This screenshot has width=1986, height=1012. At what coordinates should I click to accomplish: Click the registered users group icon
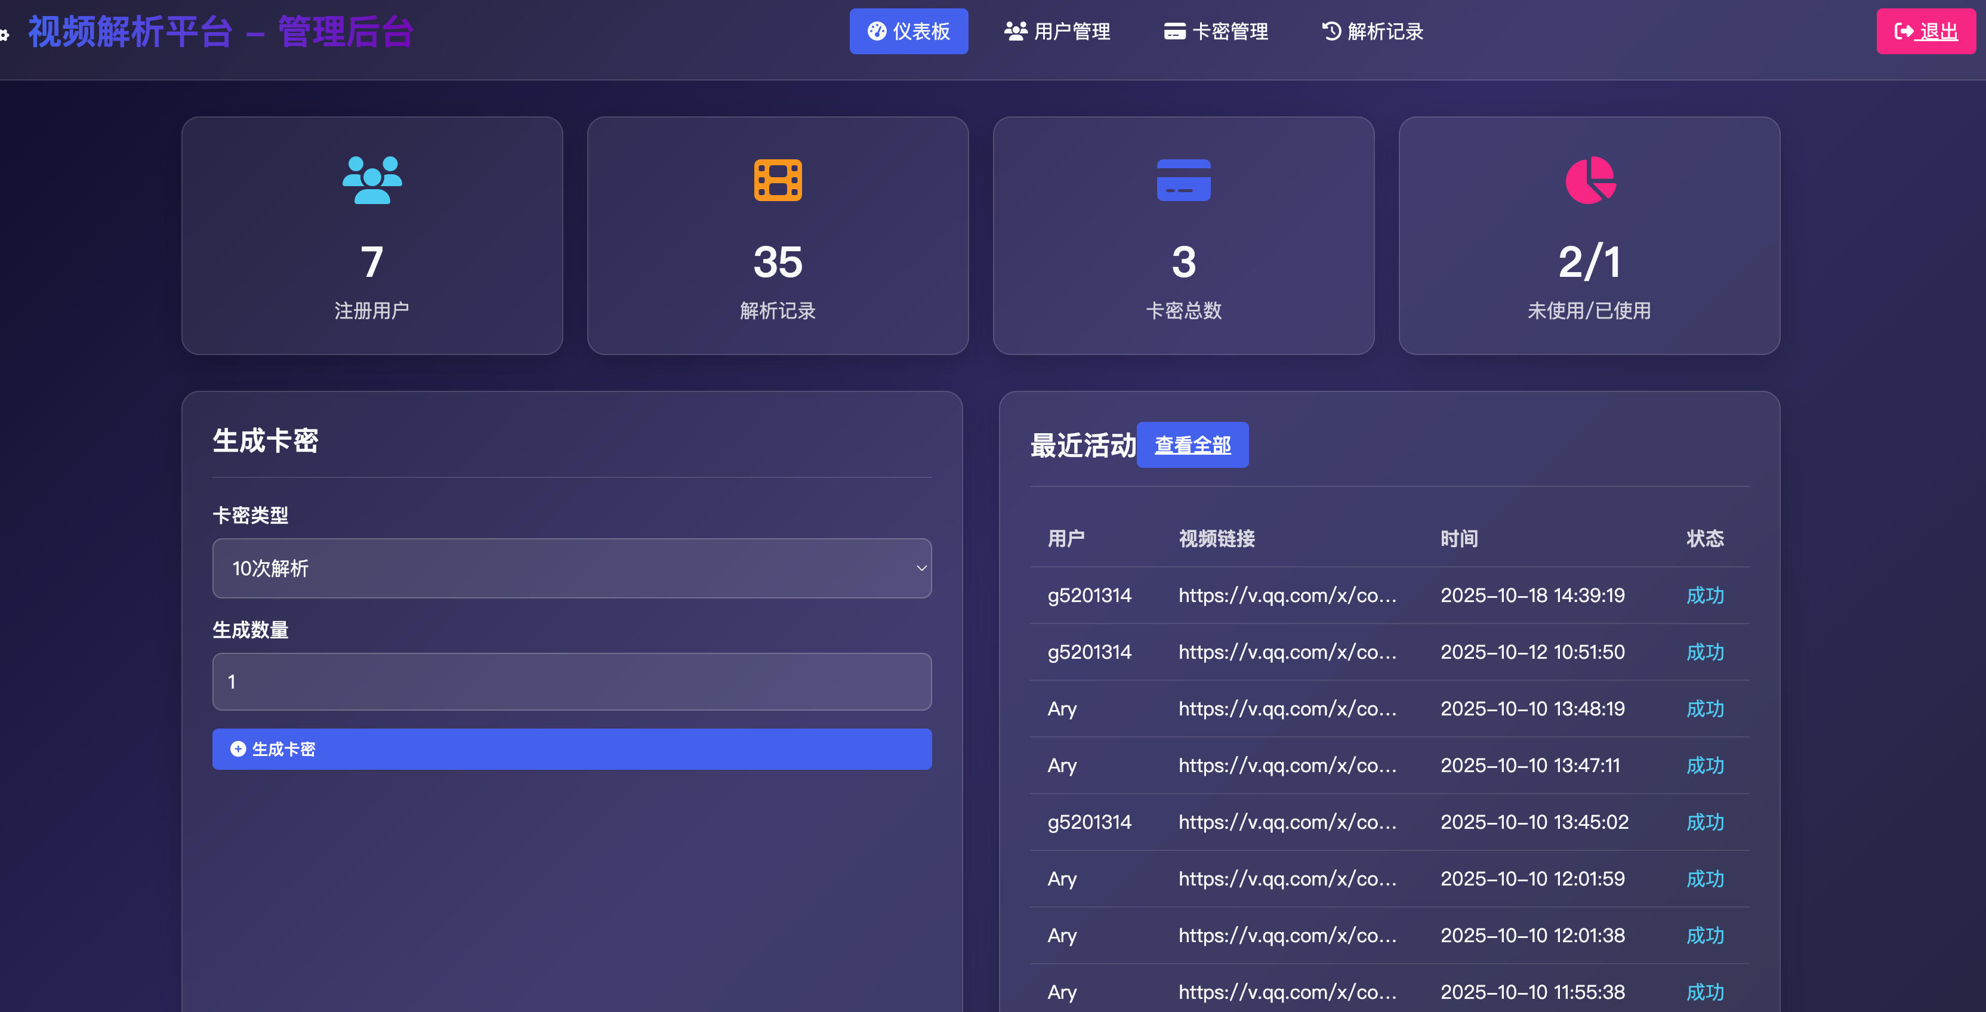[372, 180]
